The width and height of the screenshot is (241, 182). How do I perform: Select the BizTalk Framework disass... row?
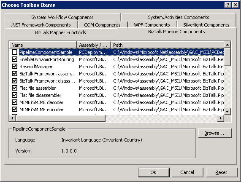(116, 81)
